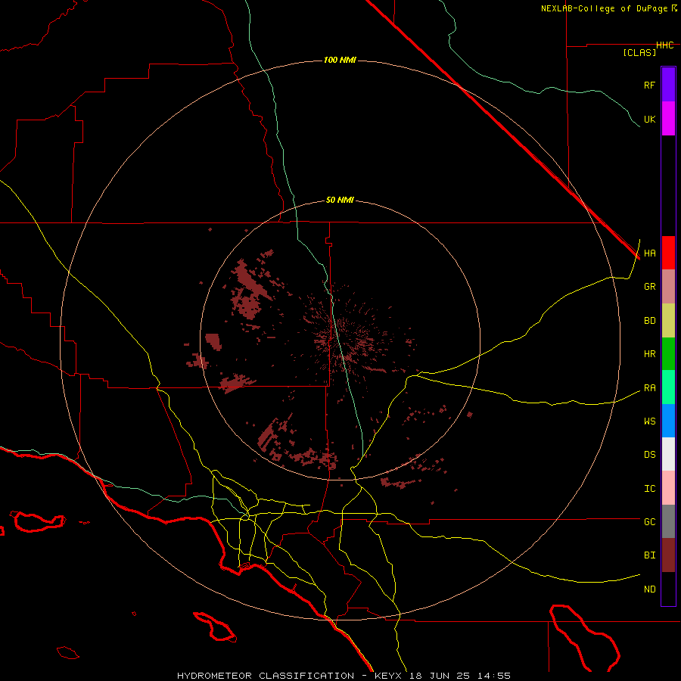Pick the RA light green swatch

668,387
